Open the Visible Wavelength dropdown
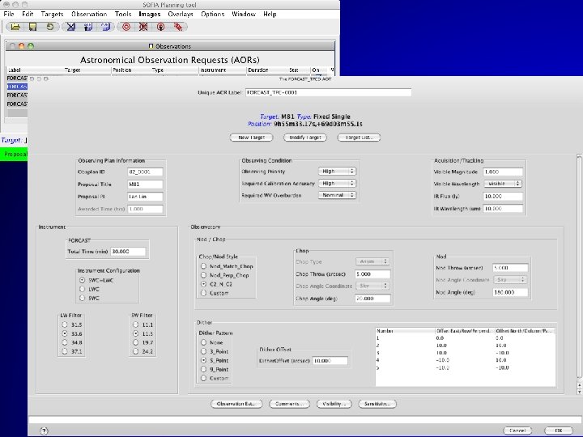The height and width of the screenshot is (437, 583). (504, 184)
